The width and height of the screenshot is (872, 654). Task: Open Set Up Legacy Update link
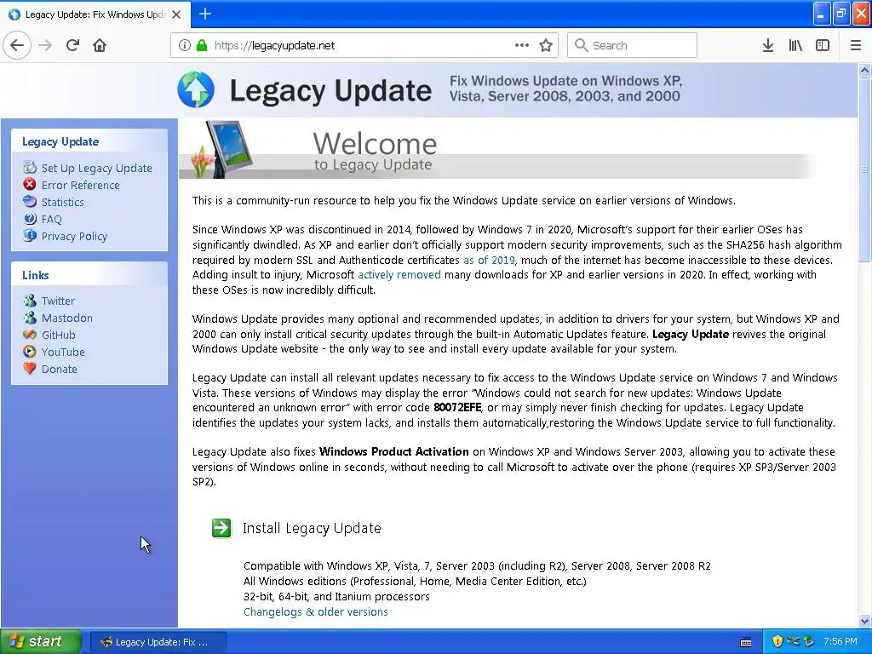(x=97, y=168)
